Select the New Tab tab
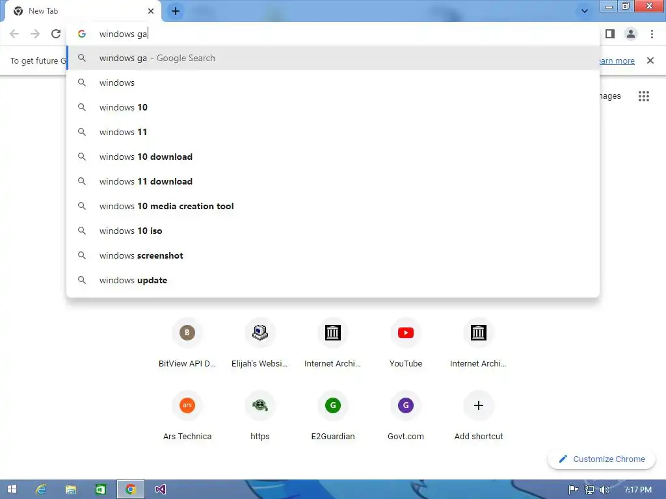 (83, 11)
